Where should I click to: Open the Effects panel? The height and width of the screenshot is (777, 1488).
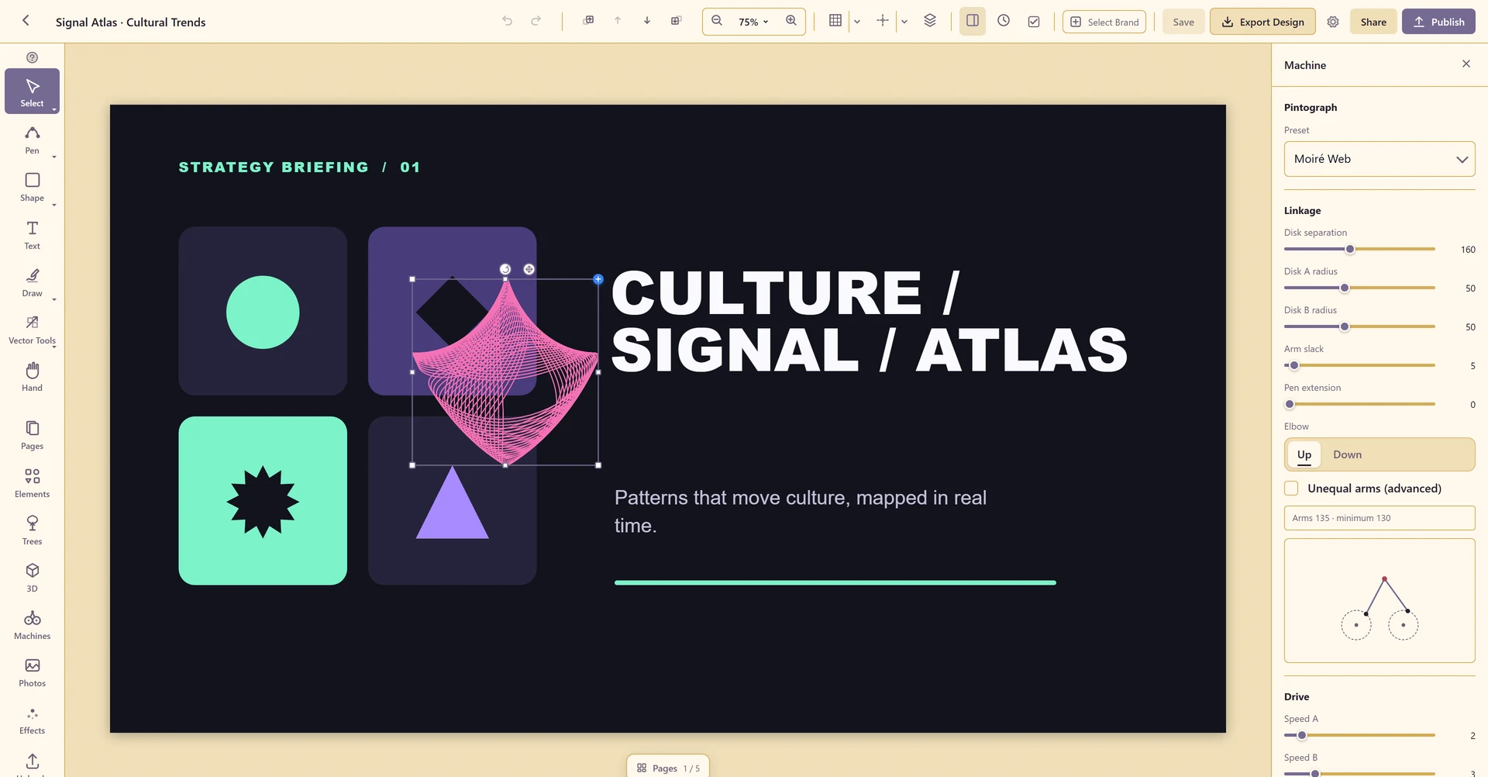click(x=32, y=720)
